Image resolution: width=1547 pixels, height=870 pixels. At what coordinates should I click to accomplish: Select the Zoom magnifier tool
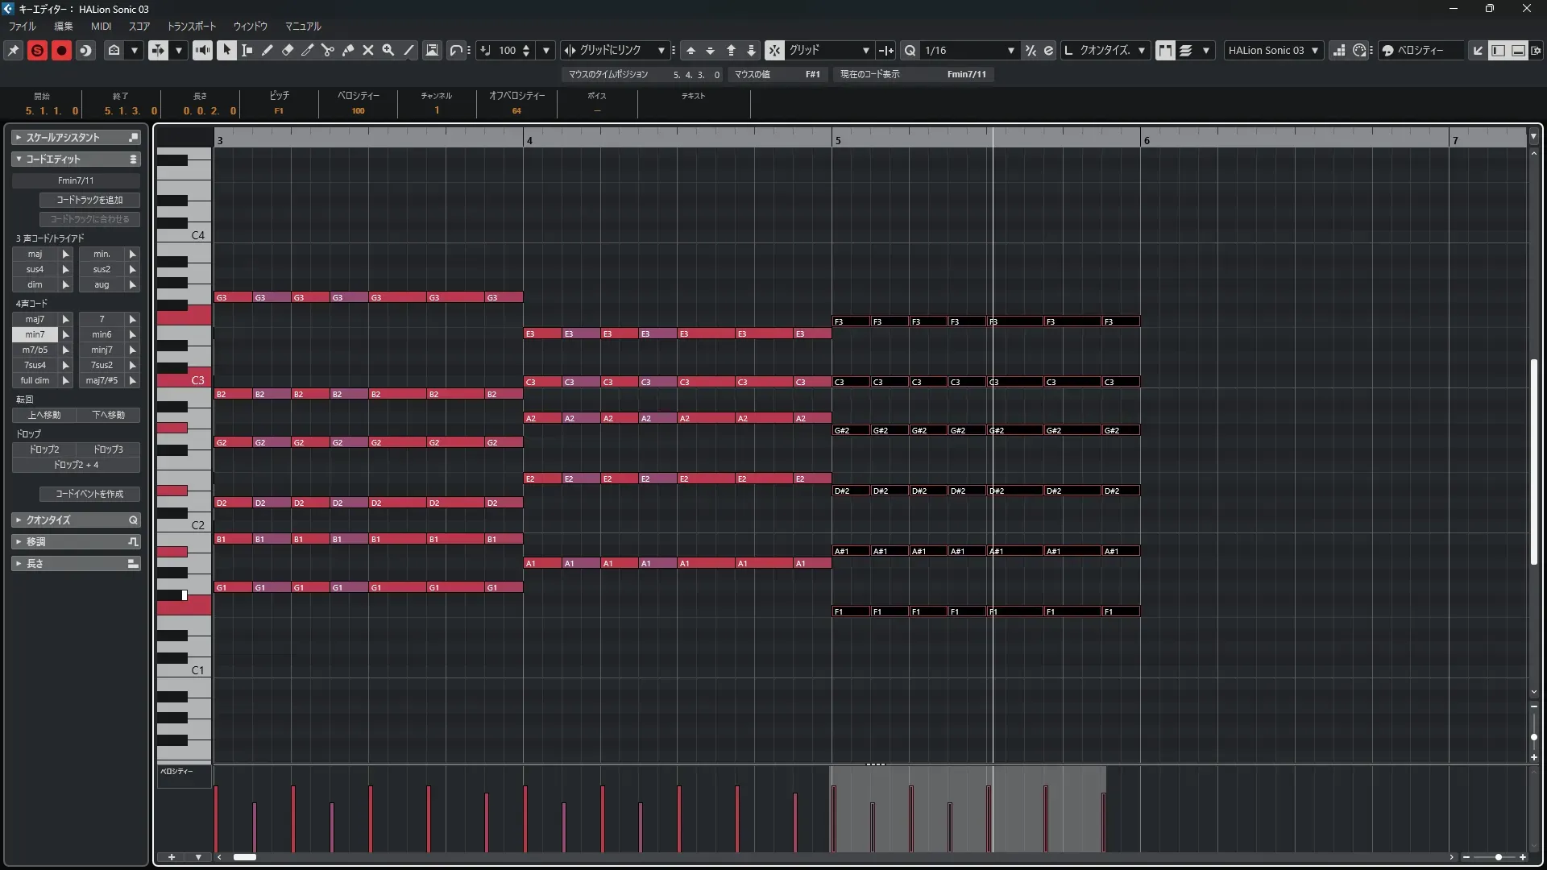coord(388,50)
